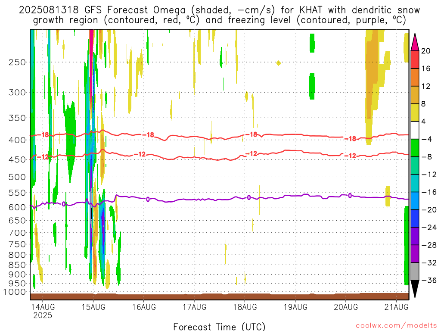Click the 15AUG date label

(93, 307)
